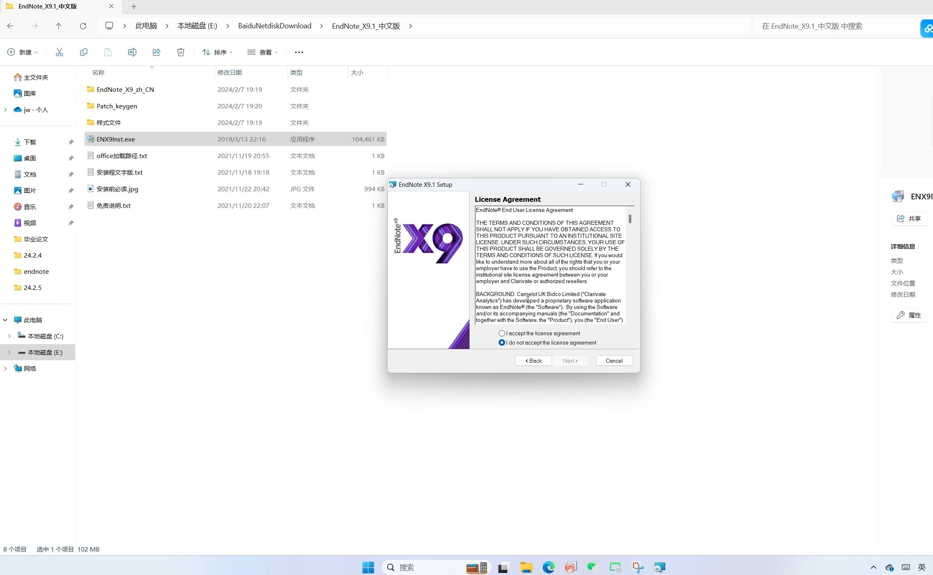Click the license text scrollbar thumb
Screen dimensions: 933x575
coord(630,219)
